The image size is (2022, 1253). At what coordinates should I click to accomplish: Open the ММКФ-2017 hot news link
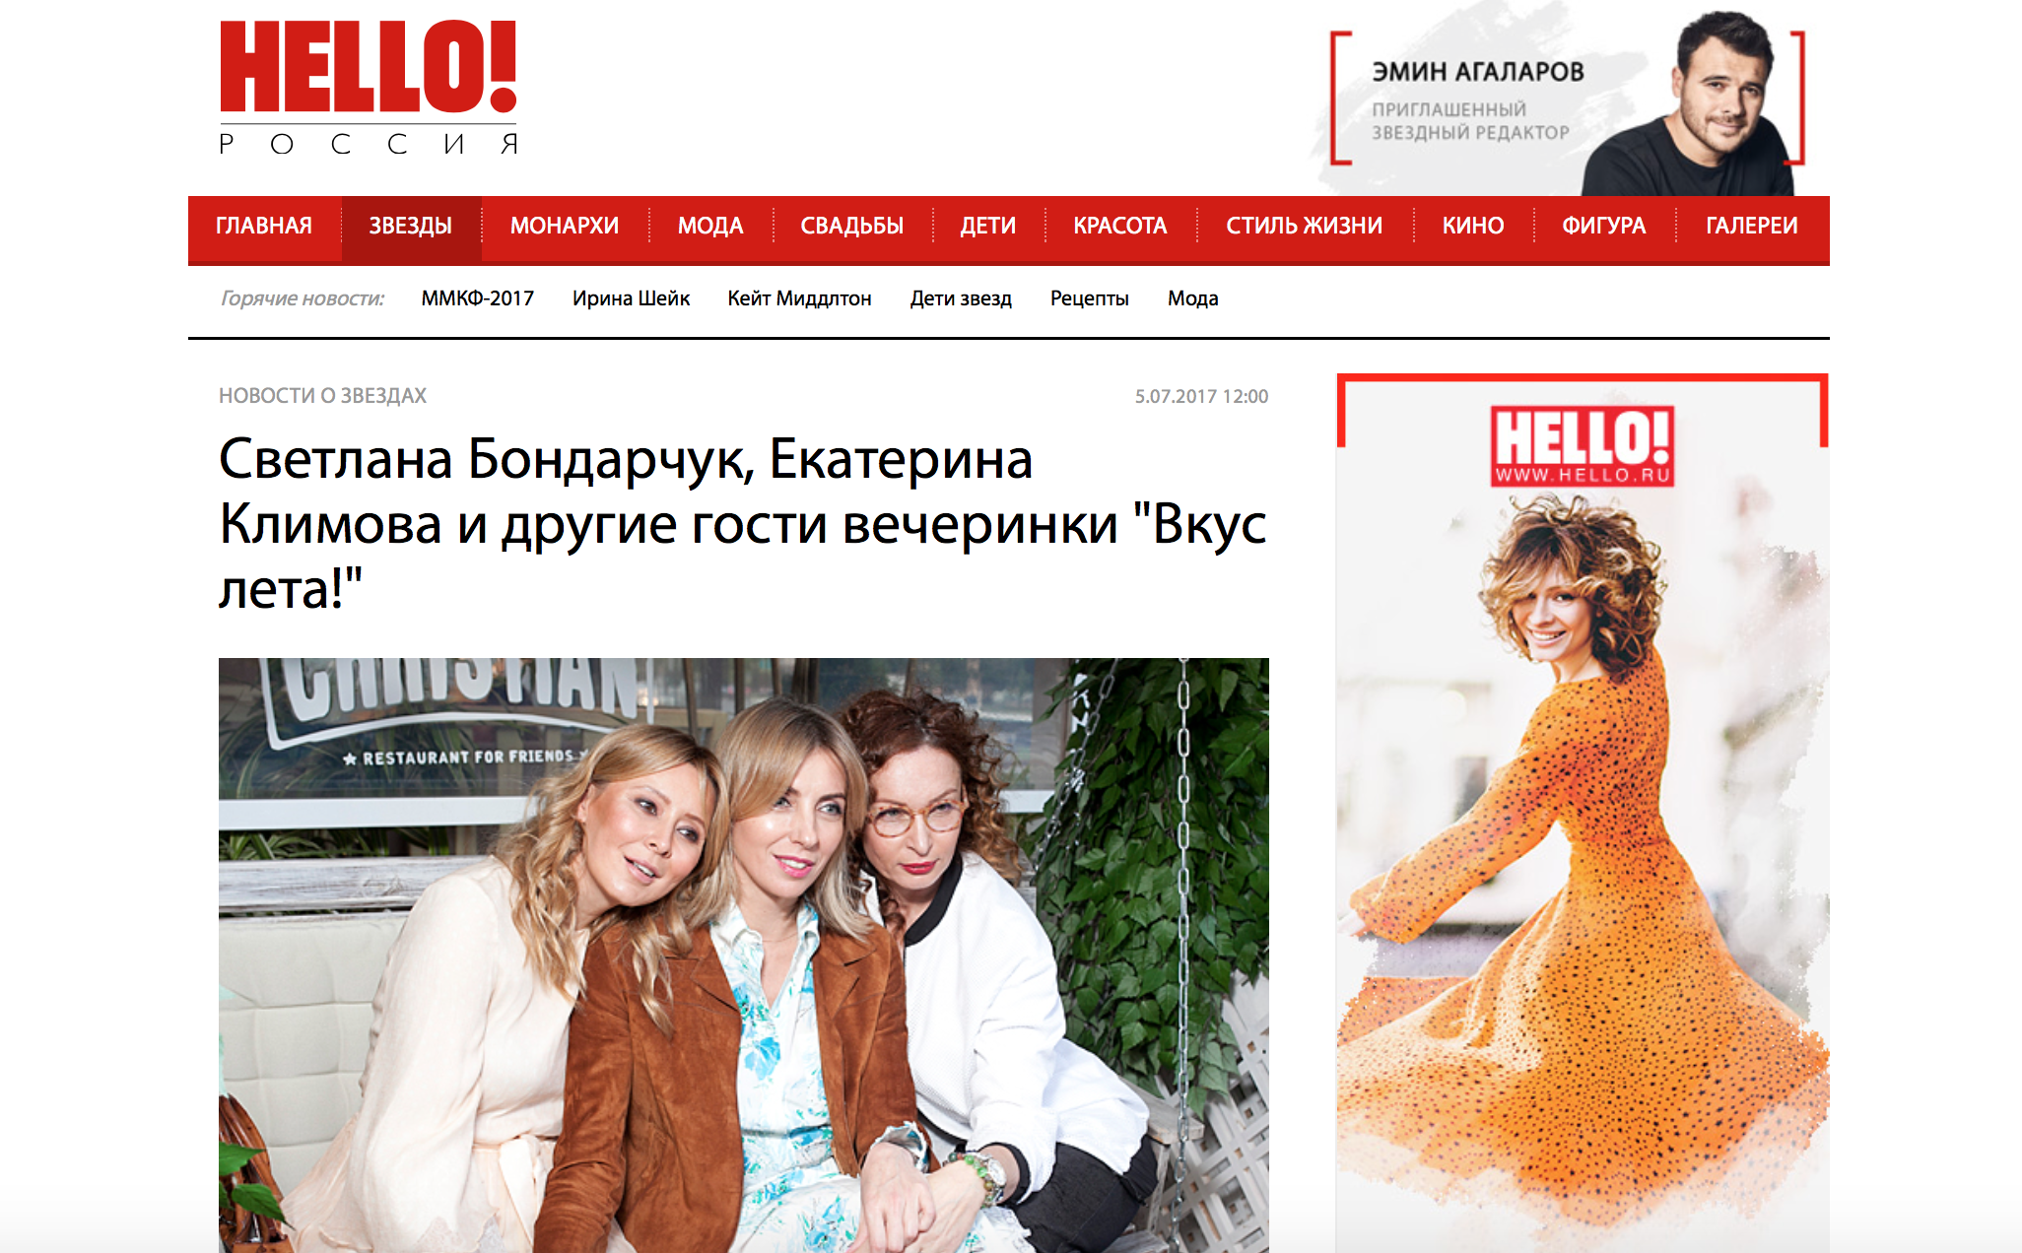pos(478,298)
